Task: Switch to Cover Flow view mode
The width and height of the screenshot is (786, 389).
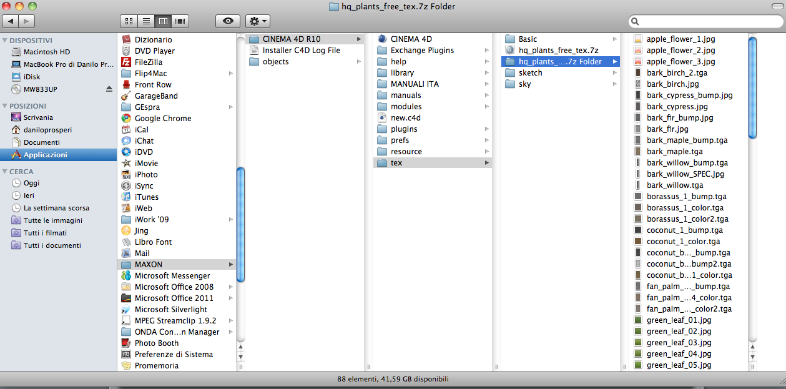Action: 180,21
